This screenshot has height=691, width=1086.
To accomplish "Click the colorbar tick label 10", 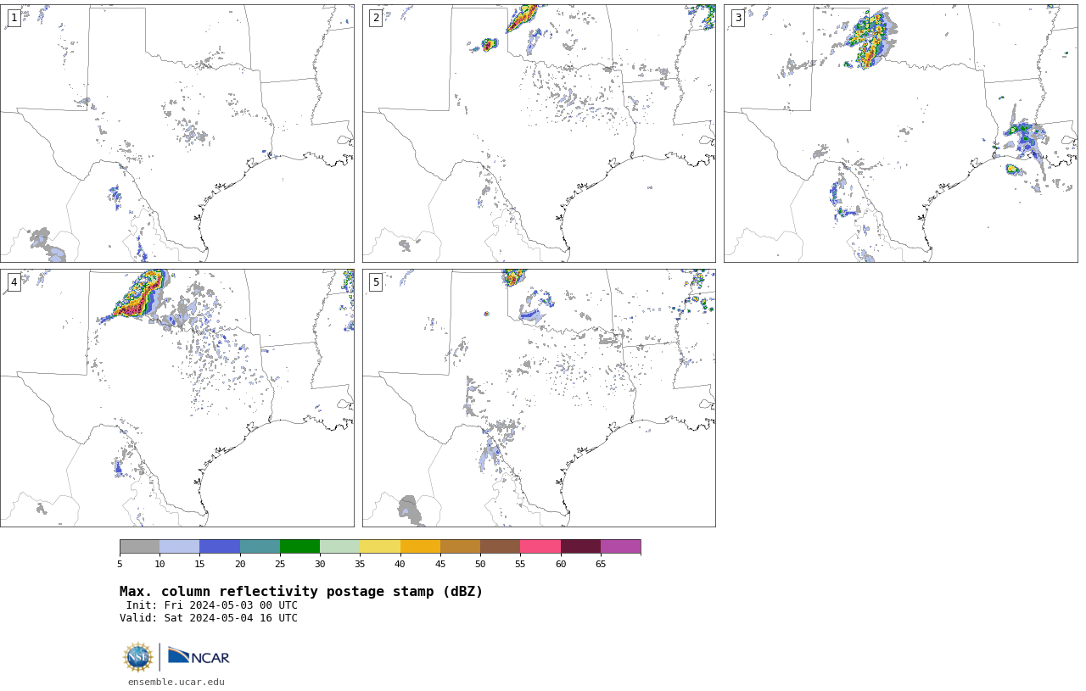I will 160,565.
